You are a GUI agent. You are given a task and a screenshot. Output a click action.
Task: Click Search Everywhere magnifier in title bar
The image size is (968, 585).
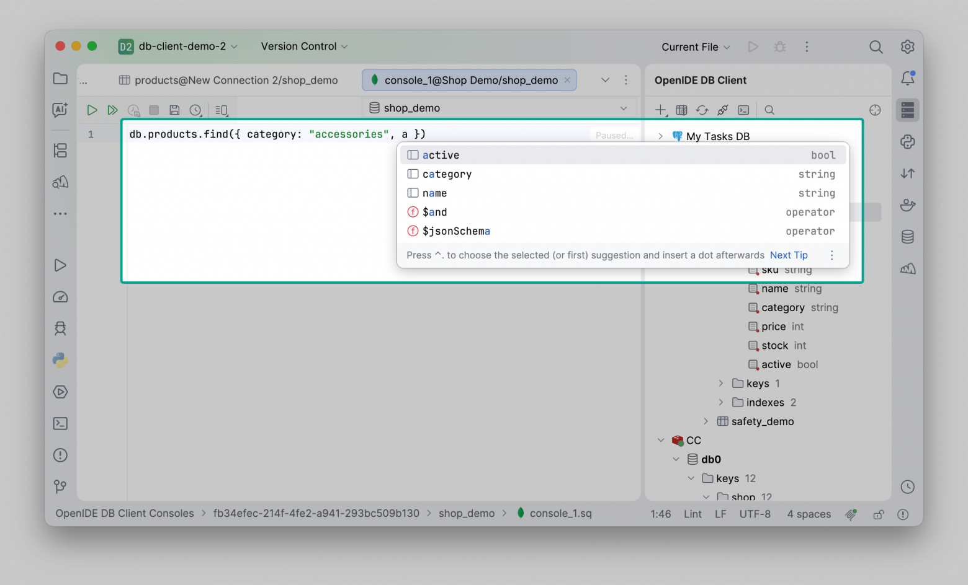tap(876, 46)
